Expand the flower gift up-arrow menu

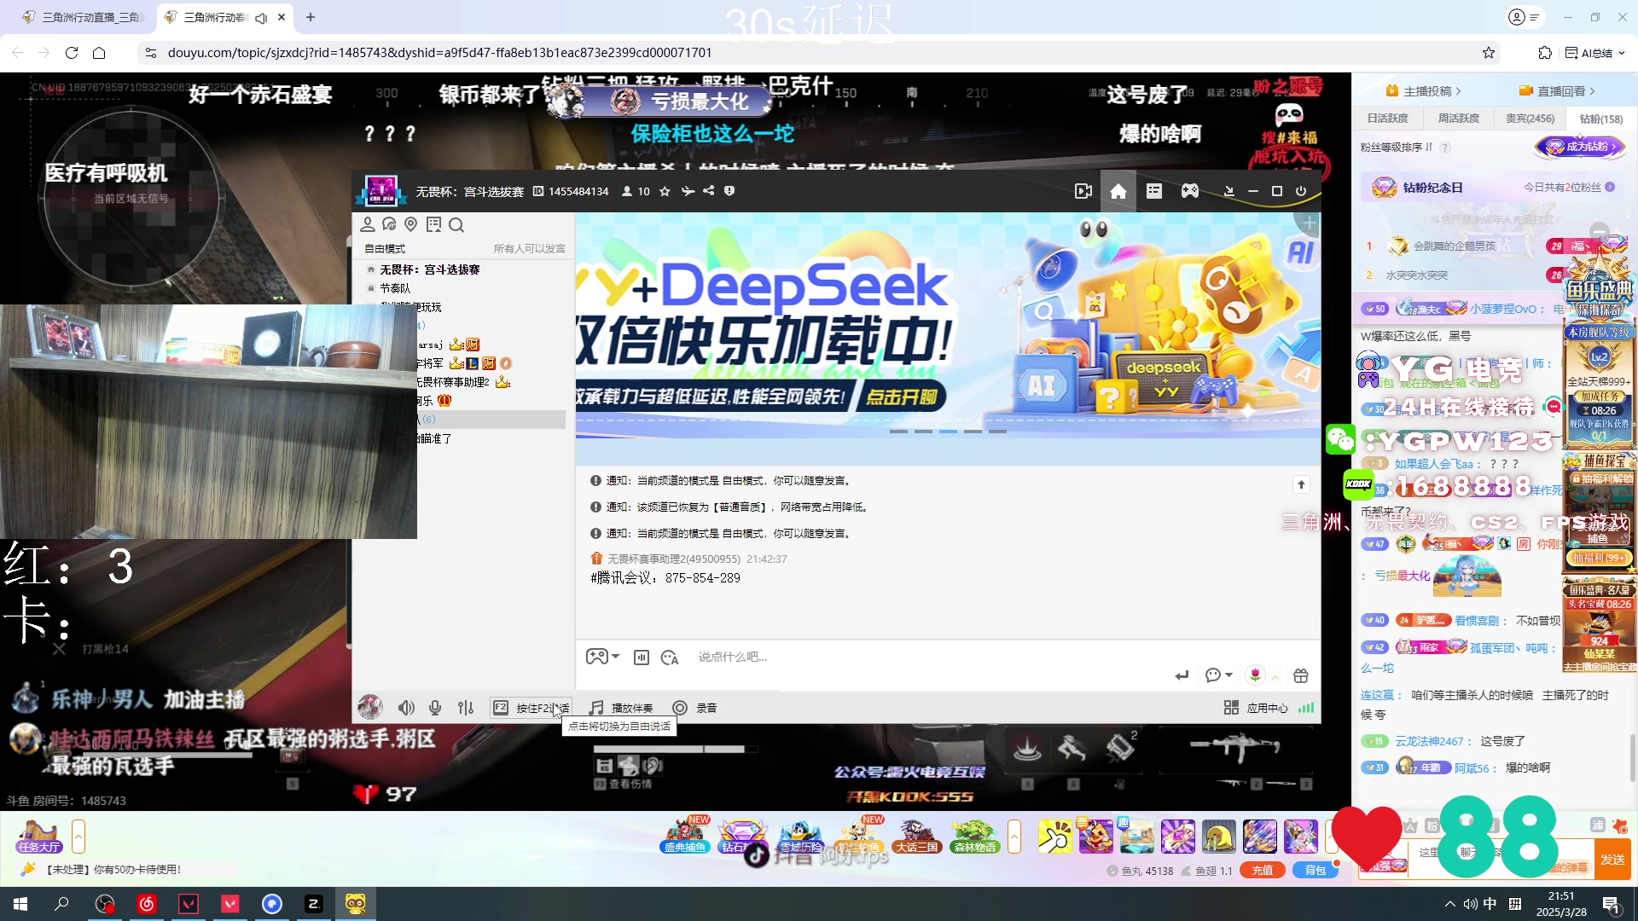point(1275,676)
